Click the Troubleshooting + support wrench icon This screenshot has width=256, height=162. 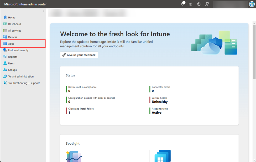click(5, 83)
